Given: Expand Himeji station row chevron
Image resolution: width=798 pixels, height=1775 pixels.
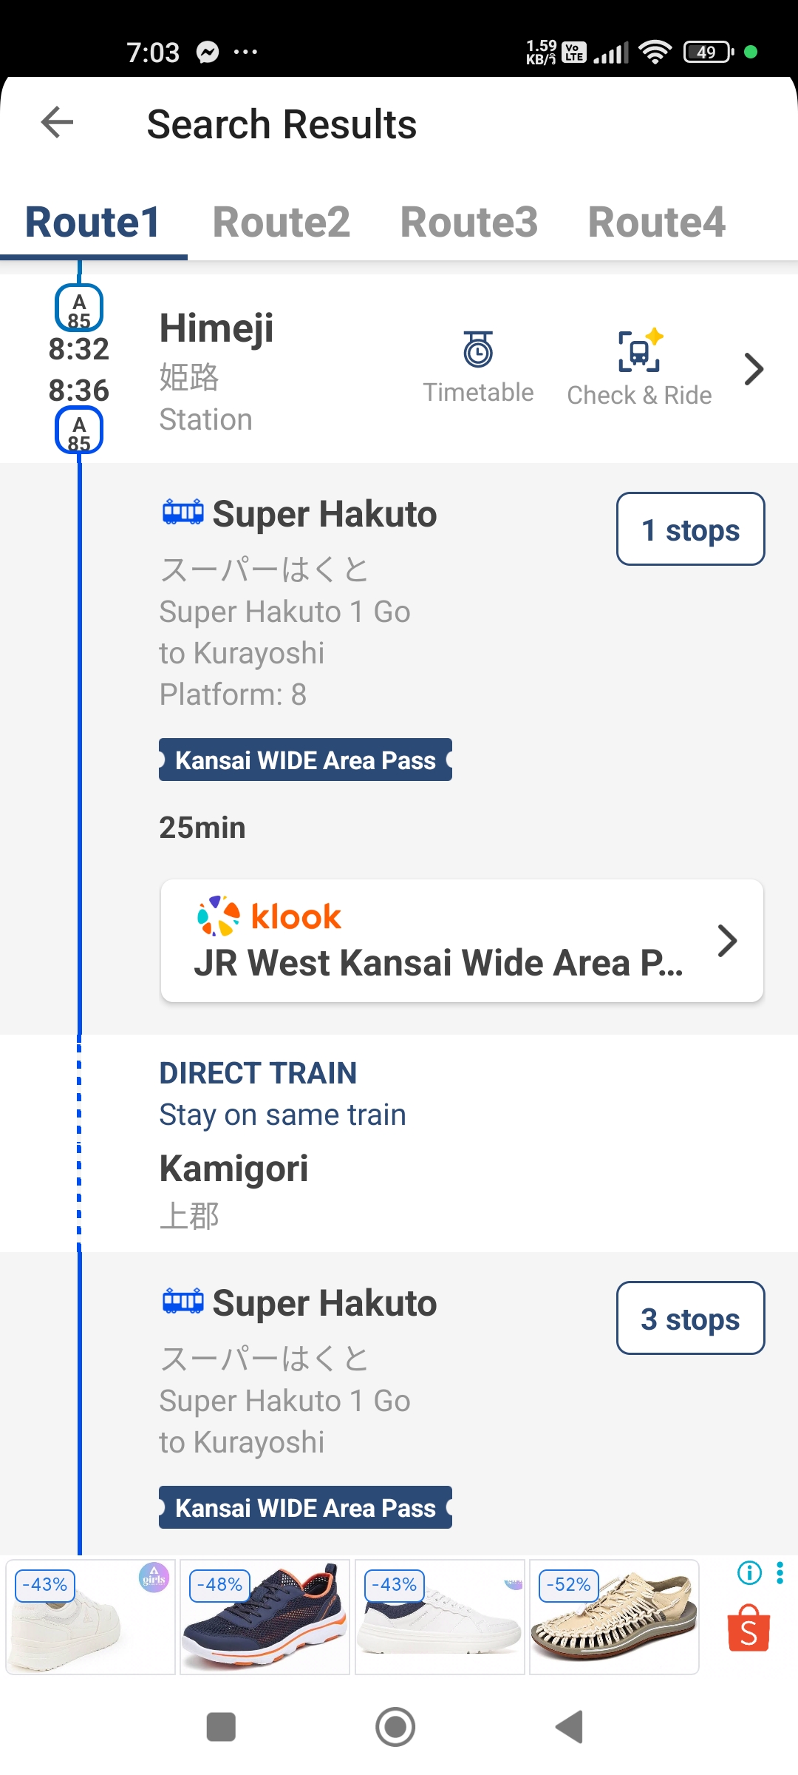Looking at the screenshot, I should pos(753,368).
